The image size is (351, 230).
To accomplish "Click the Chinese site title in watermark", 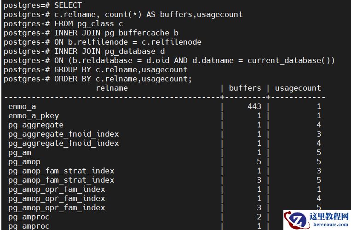I will (329, 216).
